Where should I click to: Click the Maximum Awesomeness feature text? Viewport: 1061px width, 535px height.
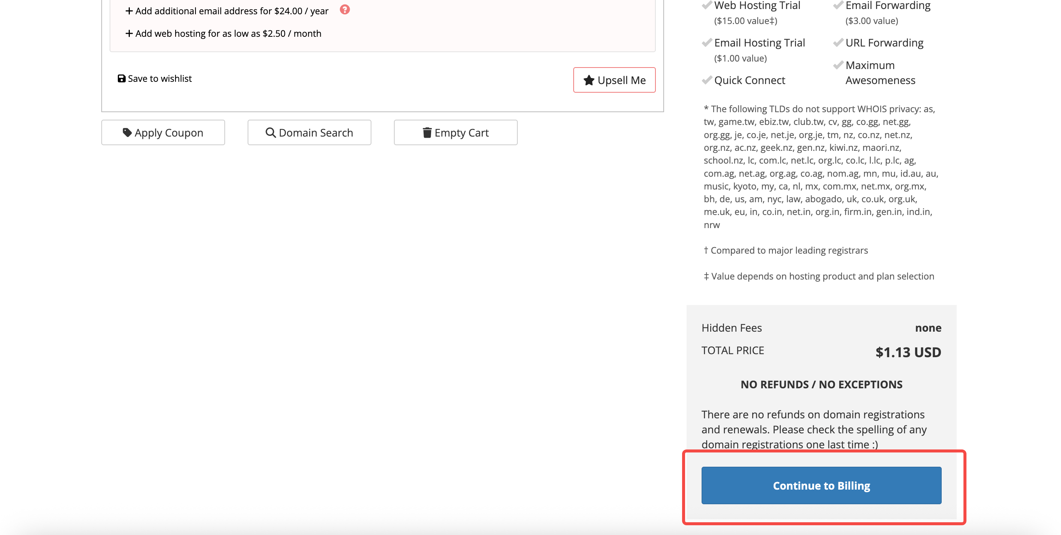[x=880, y=72]
